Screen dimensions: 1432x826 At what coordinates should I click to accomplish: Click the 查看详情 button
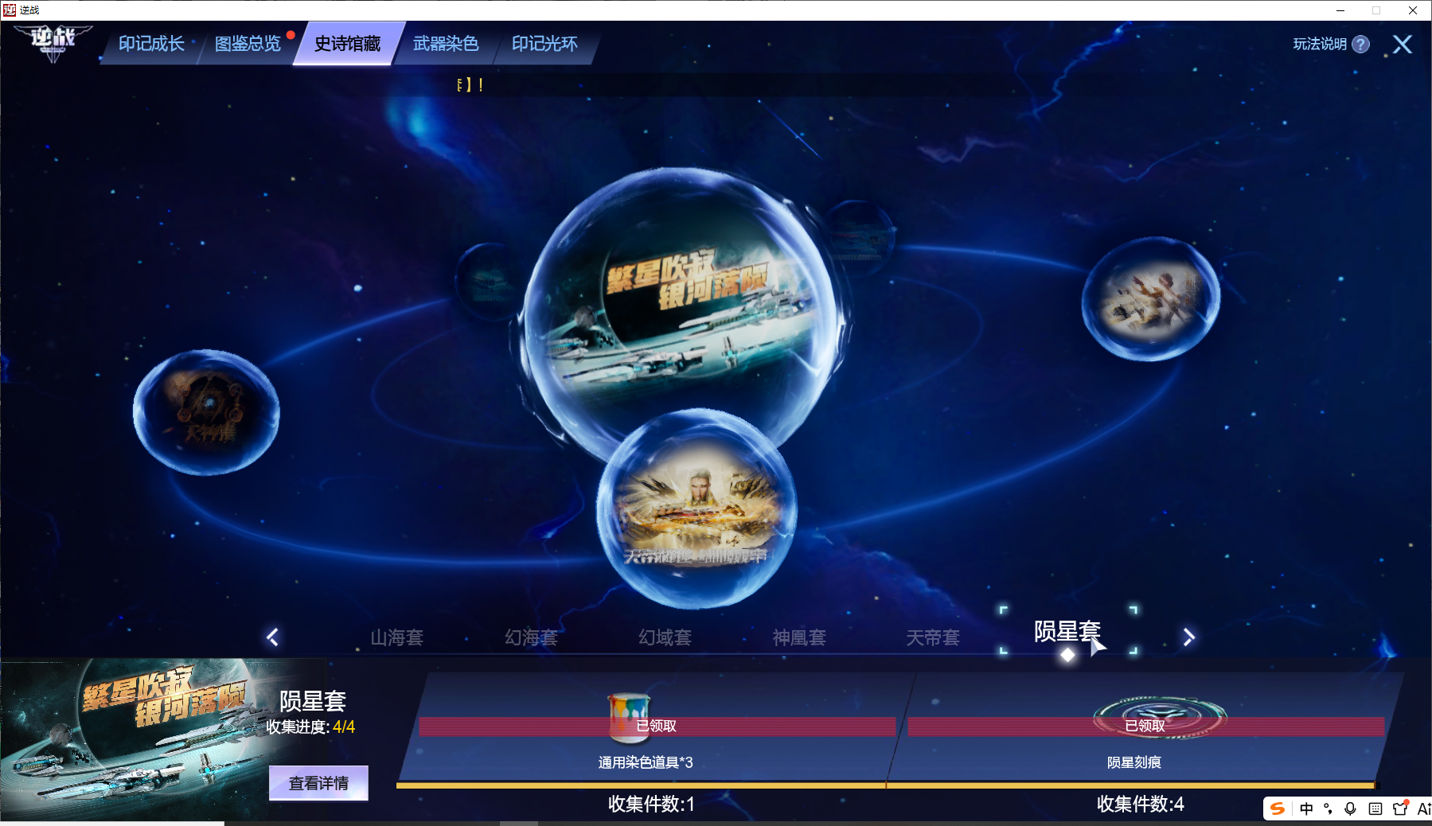pos(318,783)
